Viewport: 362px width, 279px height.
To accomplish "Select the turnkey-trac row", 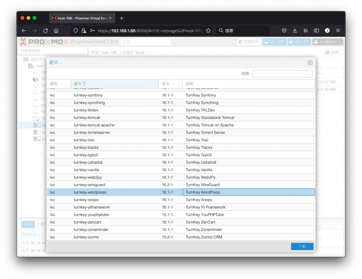I will (x=181, y=140).
